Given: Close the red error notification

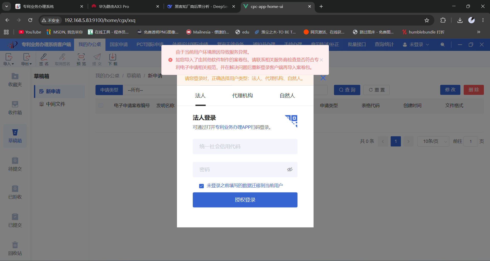Looking at the screenshot, I should (x=321, y=60).
